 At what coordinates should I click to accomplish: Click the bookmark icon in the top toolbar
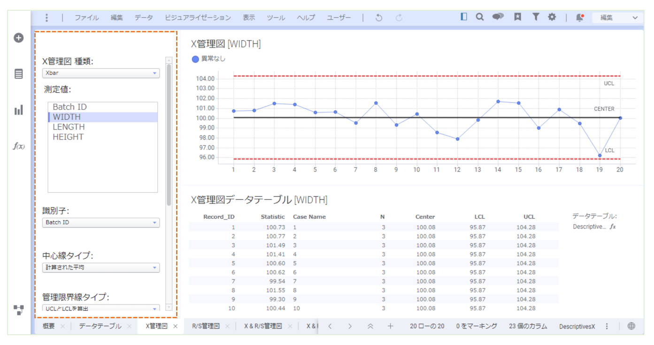click(517, 17)
